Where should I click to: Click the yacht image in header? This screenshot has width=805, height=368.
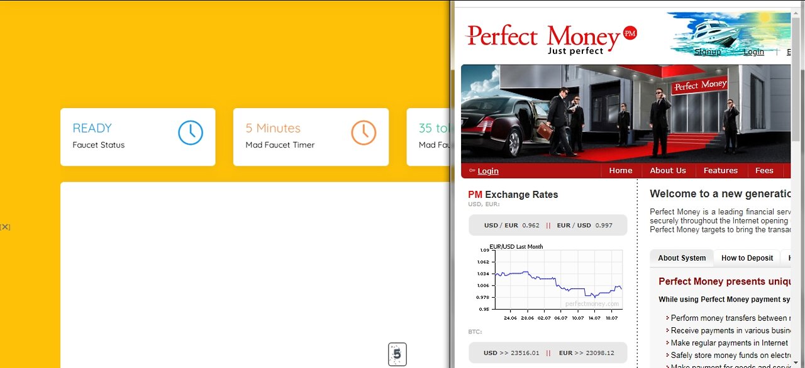click(x=728, y=35)
